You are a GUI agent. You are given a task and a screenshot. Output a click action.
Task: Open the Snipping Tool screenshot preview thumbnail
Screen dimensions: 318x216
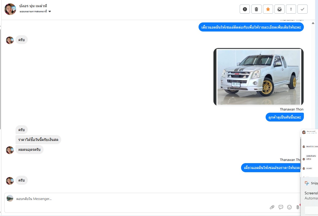(309, 153)
